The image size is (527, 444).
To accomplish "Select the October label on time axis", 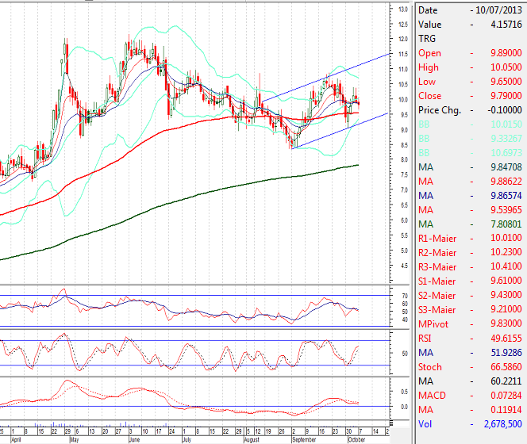I will pyautogui.click(x=355, y=438).
